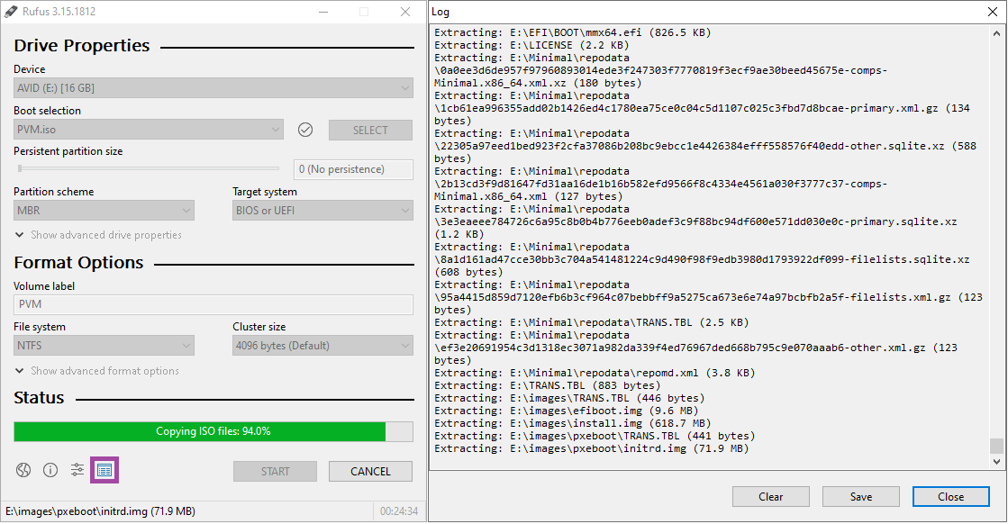The image size is (1008, 524).
Task: Open the Target system dropdown
Action: [x=322, y=211]
